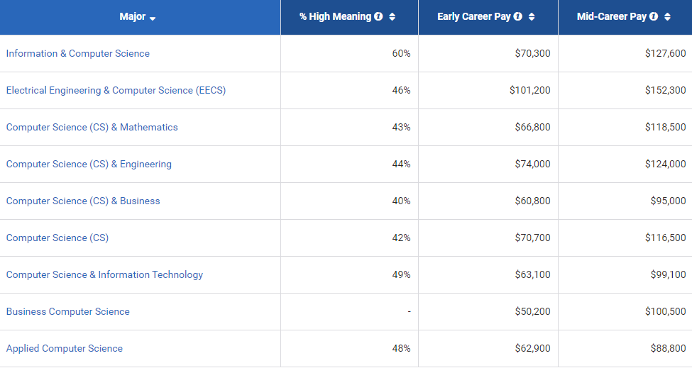Screen dimensions: 692x368
Task: Click the Major column header label
Action: [133, 17]
